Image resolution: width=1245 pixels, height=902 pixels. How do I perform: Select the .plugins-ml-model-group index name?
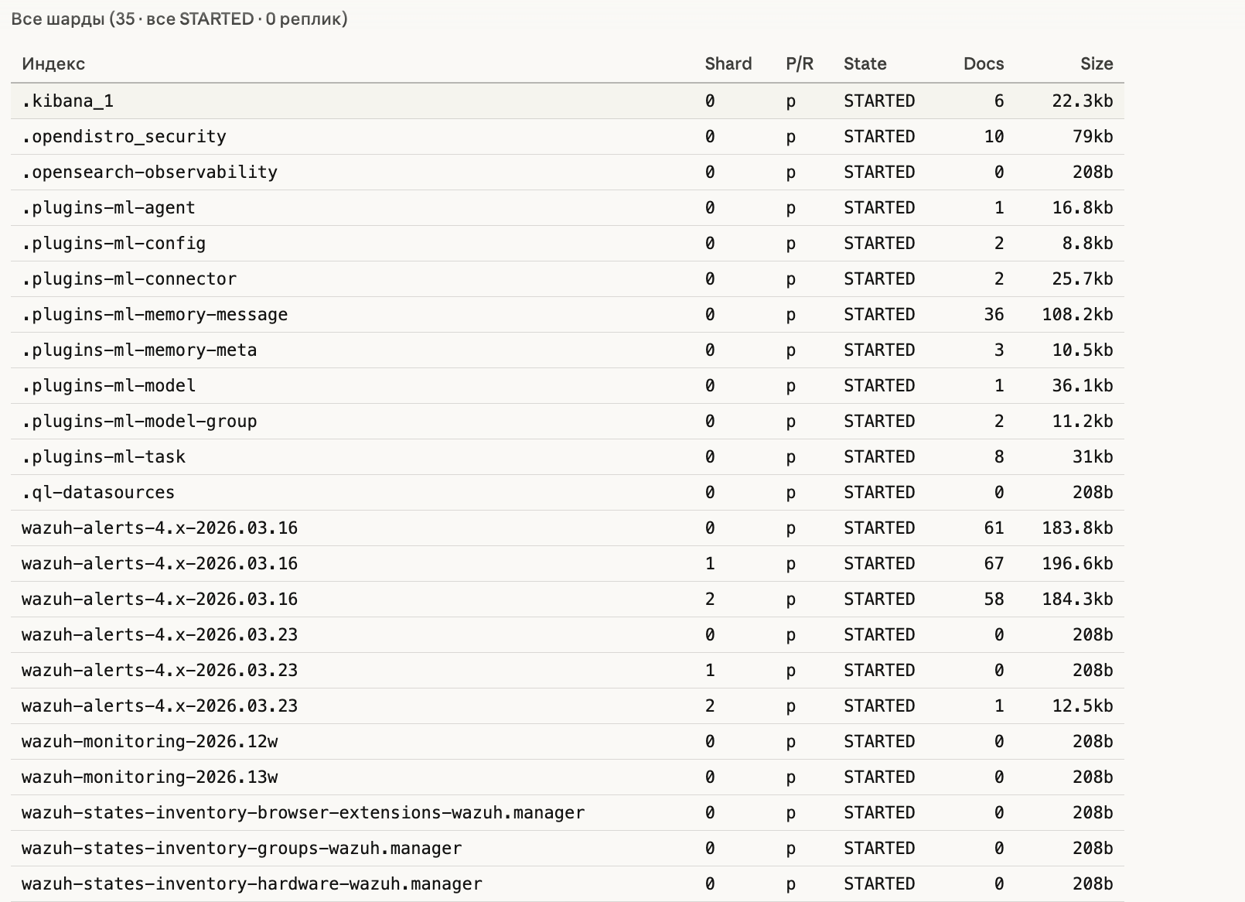(139, 422)
